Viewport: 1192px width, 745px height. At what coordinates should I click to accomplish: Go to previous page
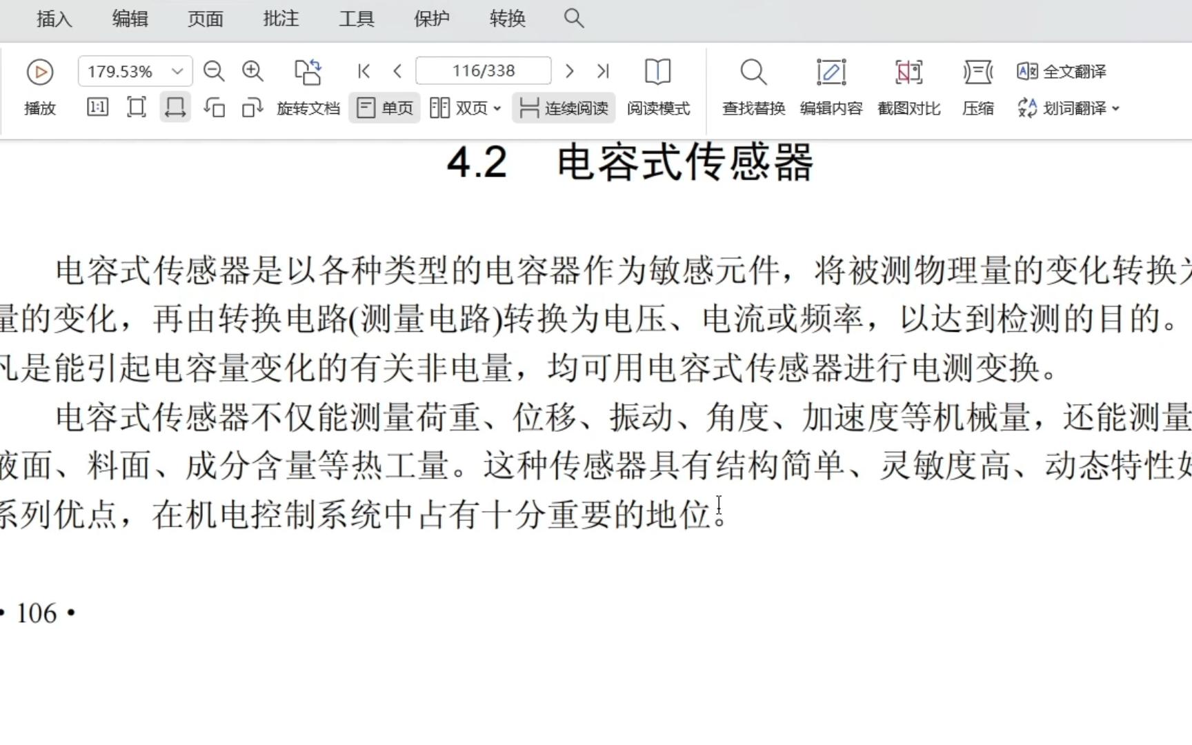pyautogui.click(x=397, y=71)
